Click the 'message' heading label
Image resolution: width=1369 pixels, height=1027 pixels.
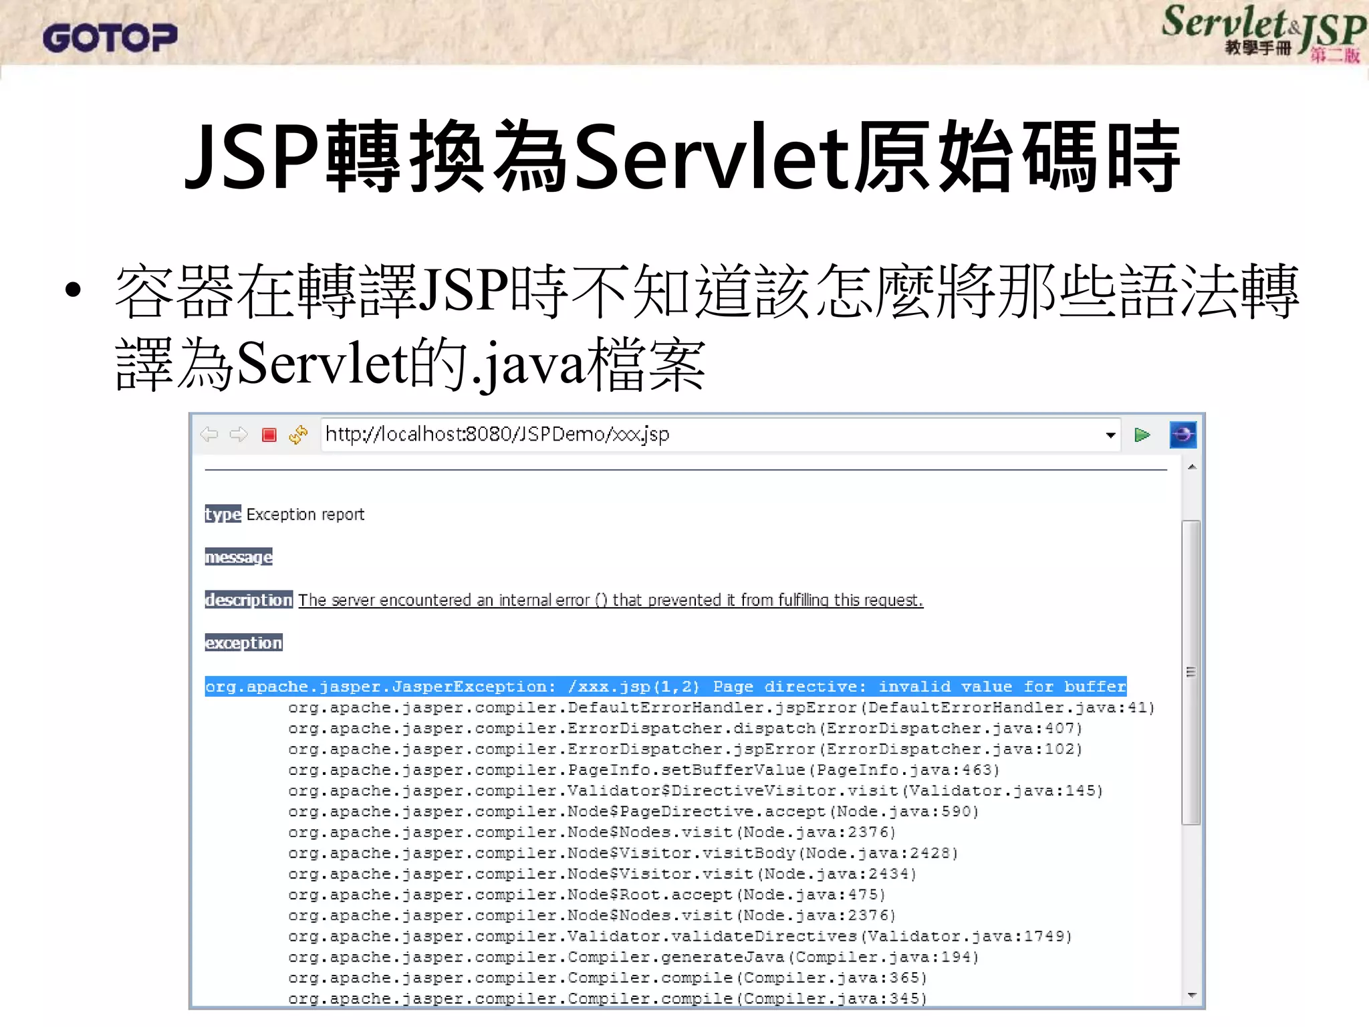point(239,557)
